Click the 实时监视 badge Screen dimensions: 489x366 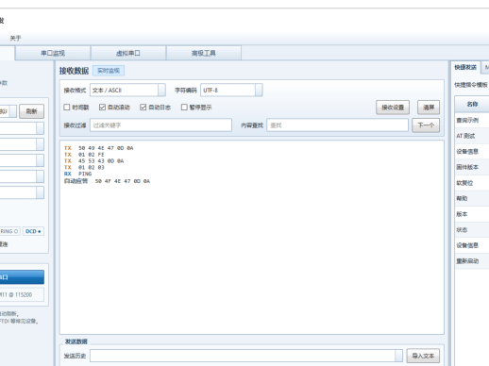click(109, 71)
